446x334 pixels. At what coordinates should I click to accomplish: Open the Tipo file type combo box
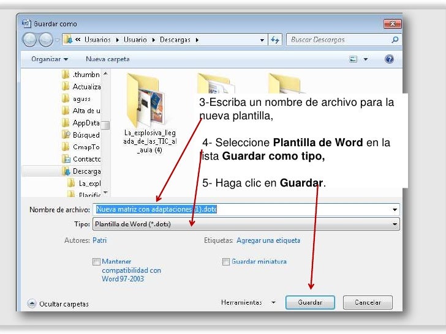tap(246, 224)
